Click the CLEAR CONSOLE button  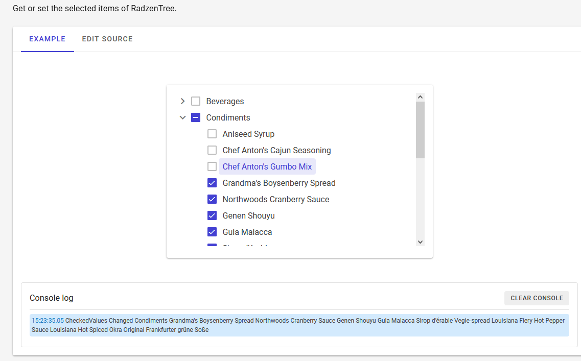[537, 298]
